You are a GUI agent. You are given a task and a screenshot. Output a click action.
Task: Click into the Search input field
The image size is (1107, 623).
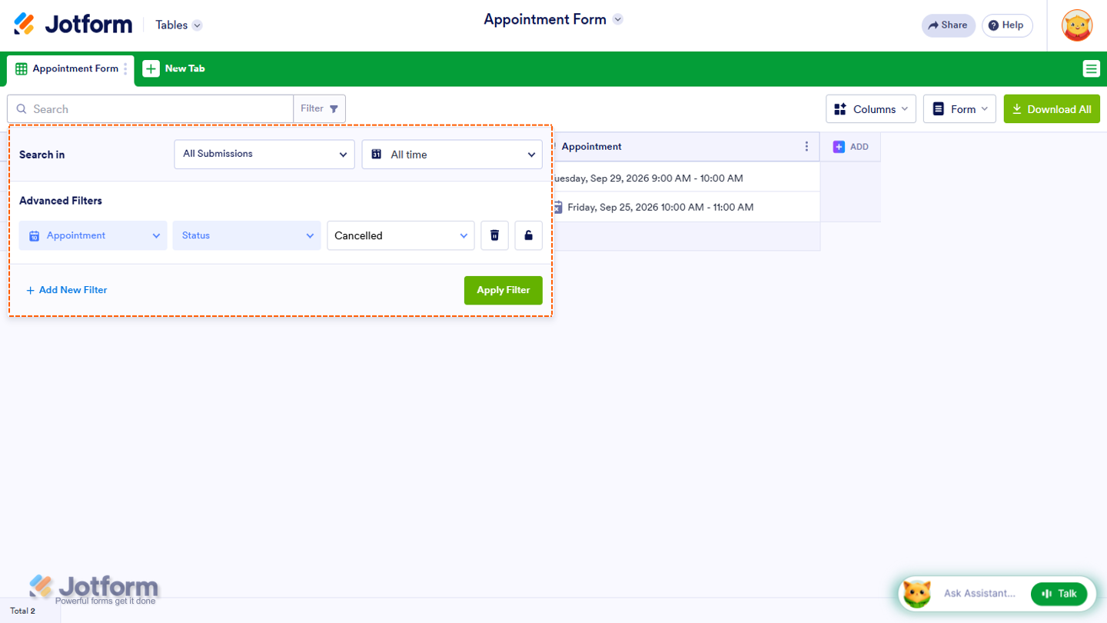coord(151,109)
